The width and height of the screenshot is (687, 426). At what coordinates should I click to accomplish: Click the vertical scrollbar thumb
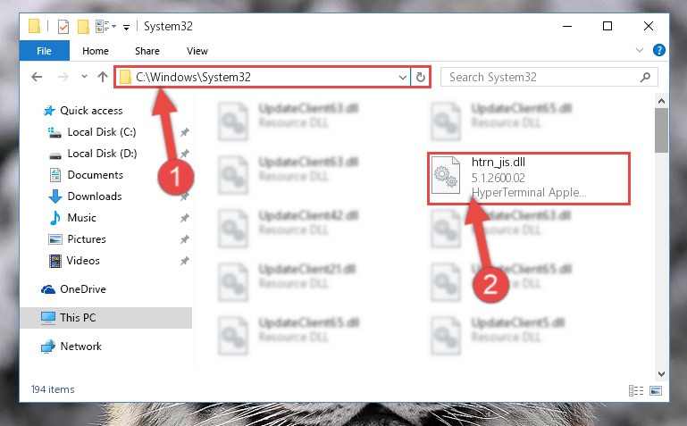click(x=661, y=130)
